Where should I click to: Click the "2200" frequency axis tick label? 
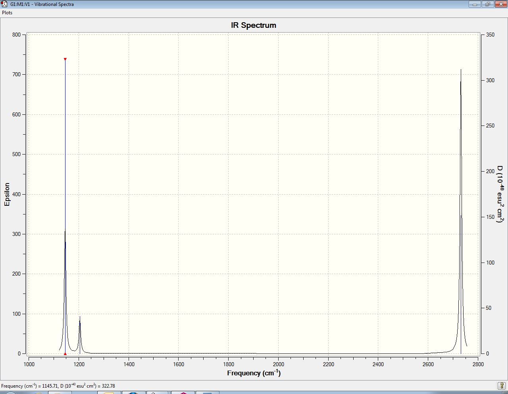pos(329,364)
